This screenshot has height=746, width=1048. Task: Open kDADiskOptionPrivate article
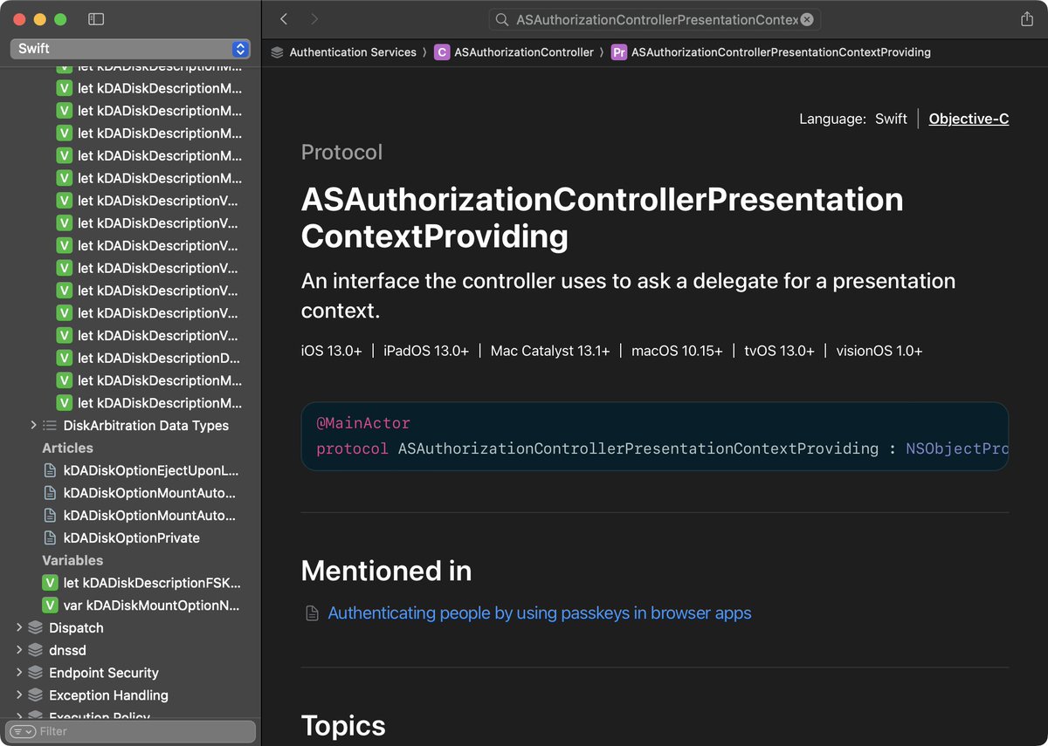point(131,538)
